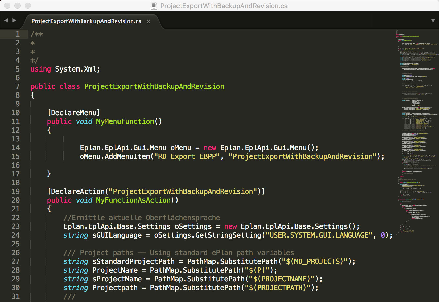Viewport: 439px width, 302px height.
Task: Click the sGUILanguage variable
Action: point(117,235)
